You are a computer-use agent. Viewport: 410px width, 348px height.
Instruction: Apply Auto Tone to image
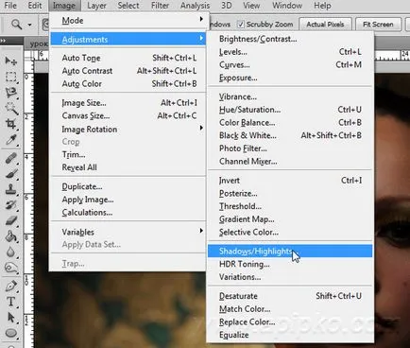(x=128, y=58)
